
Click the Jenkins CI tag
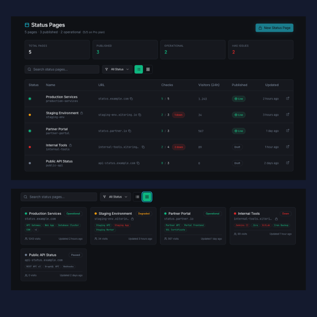pyautogui.click(x=242, y=225)
